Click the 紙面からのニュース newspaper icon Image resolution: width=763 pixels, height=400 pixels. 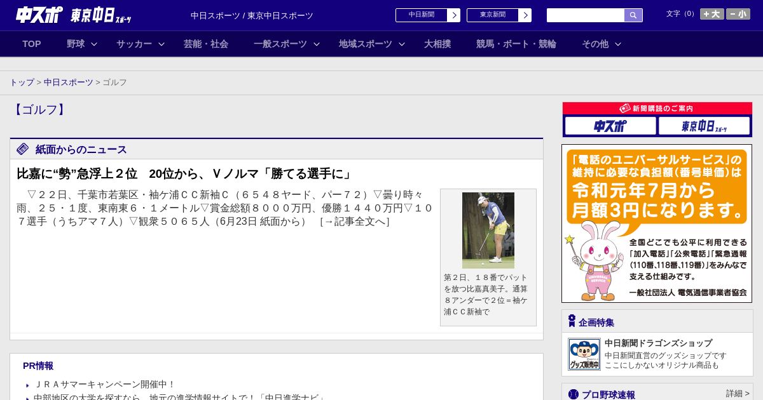pos(23,149)
